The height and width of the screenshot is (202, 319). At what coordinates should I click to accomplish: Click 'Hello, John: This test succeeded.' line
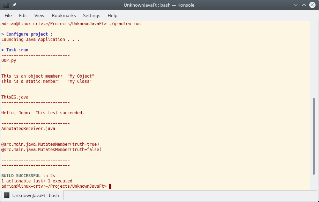coord(43,113)
